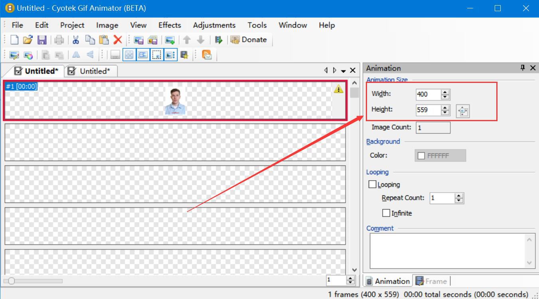The image size is (539, 299).
Task: Click the frame list scrollbar up arrow
Action: (x=353, y=83)
